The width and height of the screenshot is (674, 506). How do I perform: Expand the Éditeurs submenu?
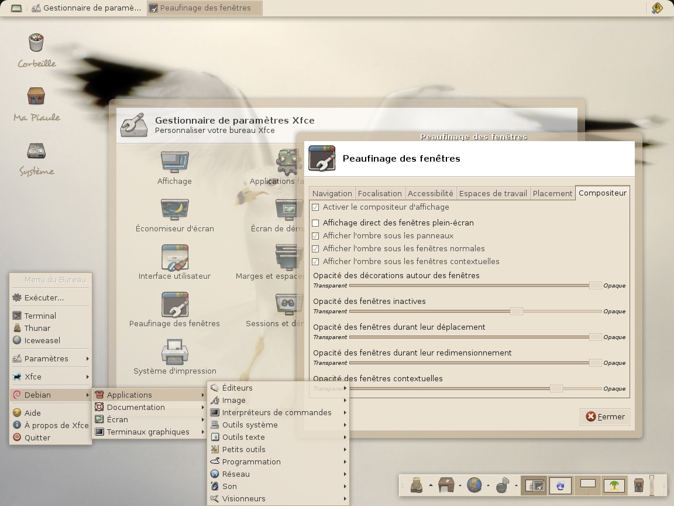pos(278,388)
